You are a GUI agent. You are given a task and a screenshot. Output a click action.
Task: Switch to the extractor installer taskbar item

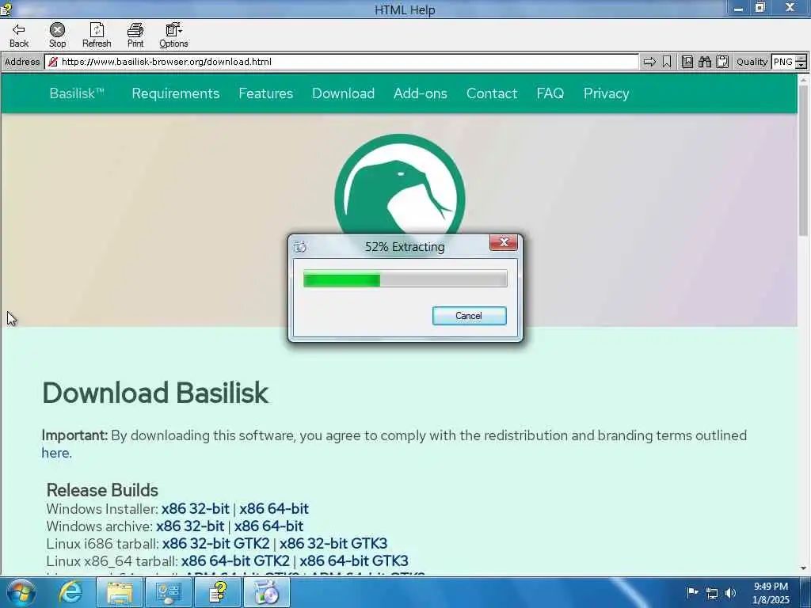pyautogui.click(x=267, y=592)
